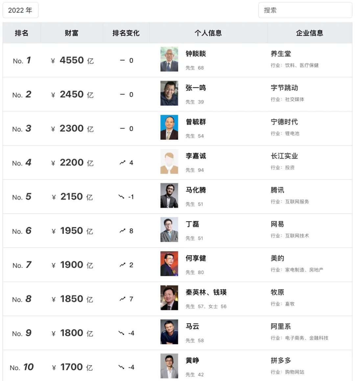Open the placeholder avatar of 李嘉诚
This screenshot has width=355, height=381.
(169, 161)
